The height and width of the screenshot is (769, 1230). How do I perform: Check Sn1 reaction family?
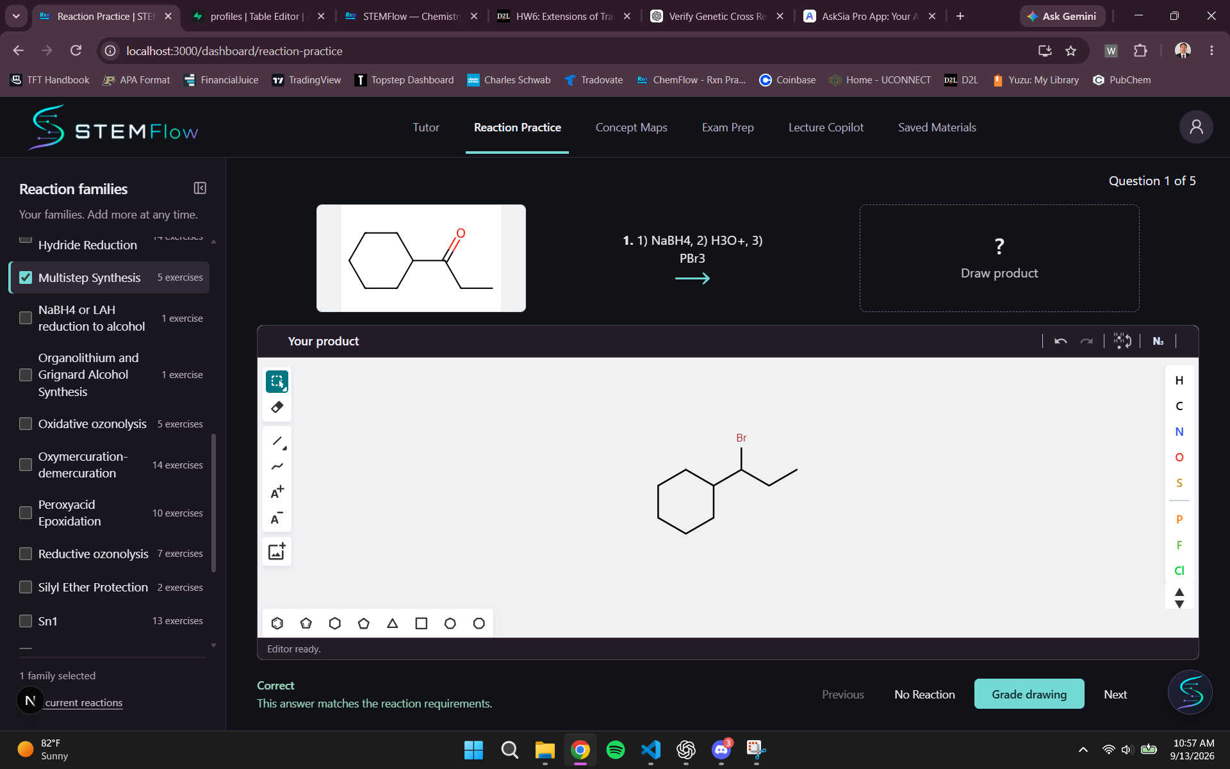tap(26, 621)
